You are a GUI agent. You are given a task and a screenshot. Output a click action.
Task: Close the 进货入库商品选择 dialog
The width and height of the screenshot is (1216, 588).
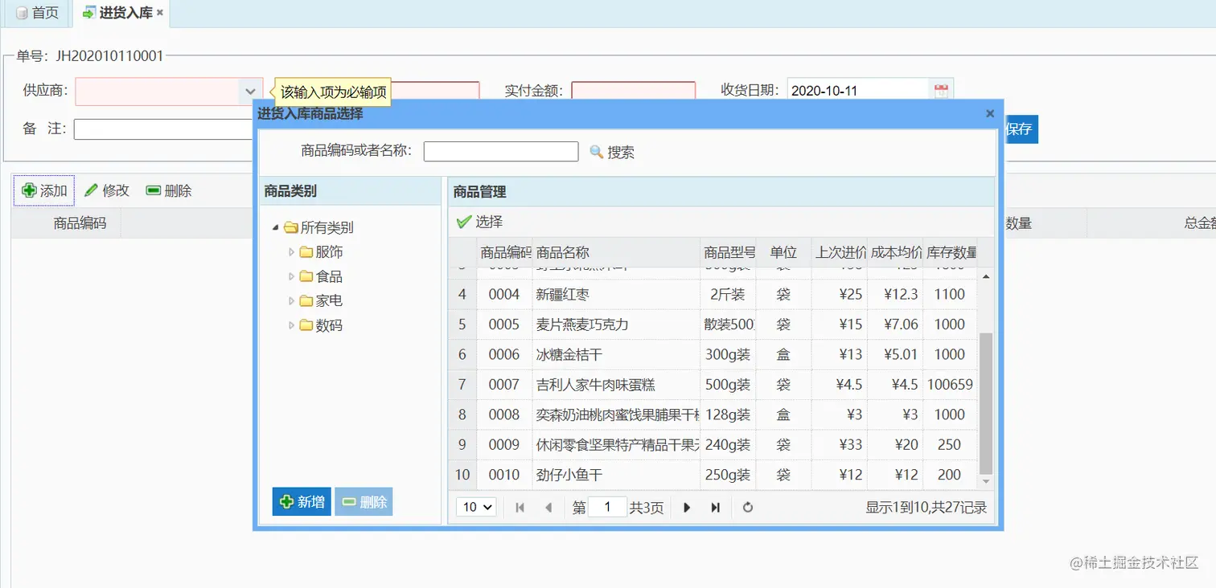(x=990, y=113)
